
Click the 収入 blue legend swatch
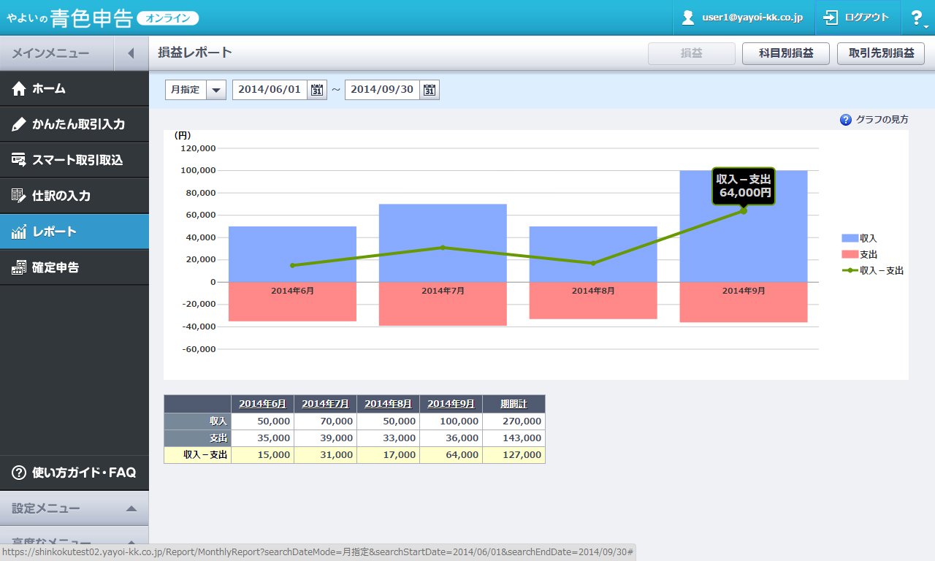[x=850, y=238]
